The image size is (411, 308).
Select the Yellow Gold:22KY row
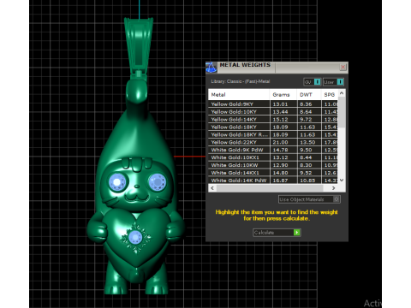[x=273, y=142]
